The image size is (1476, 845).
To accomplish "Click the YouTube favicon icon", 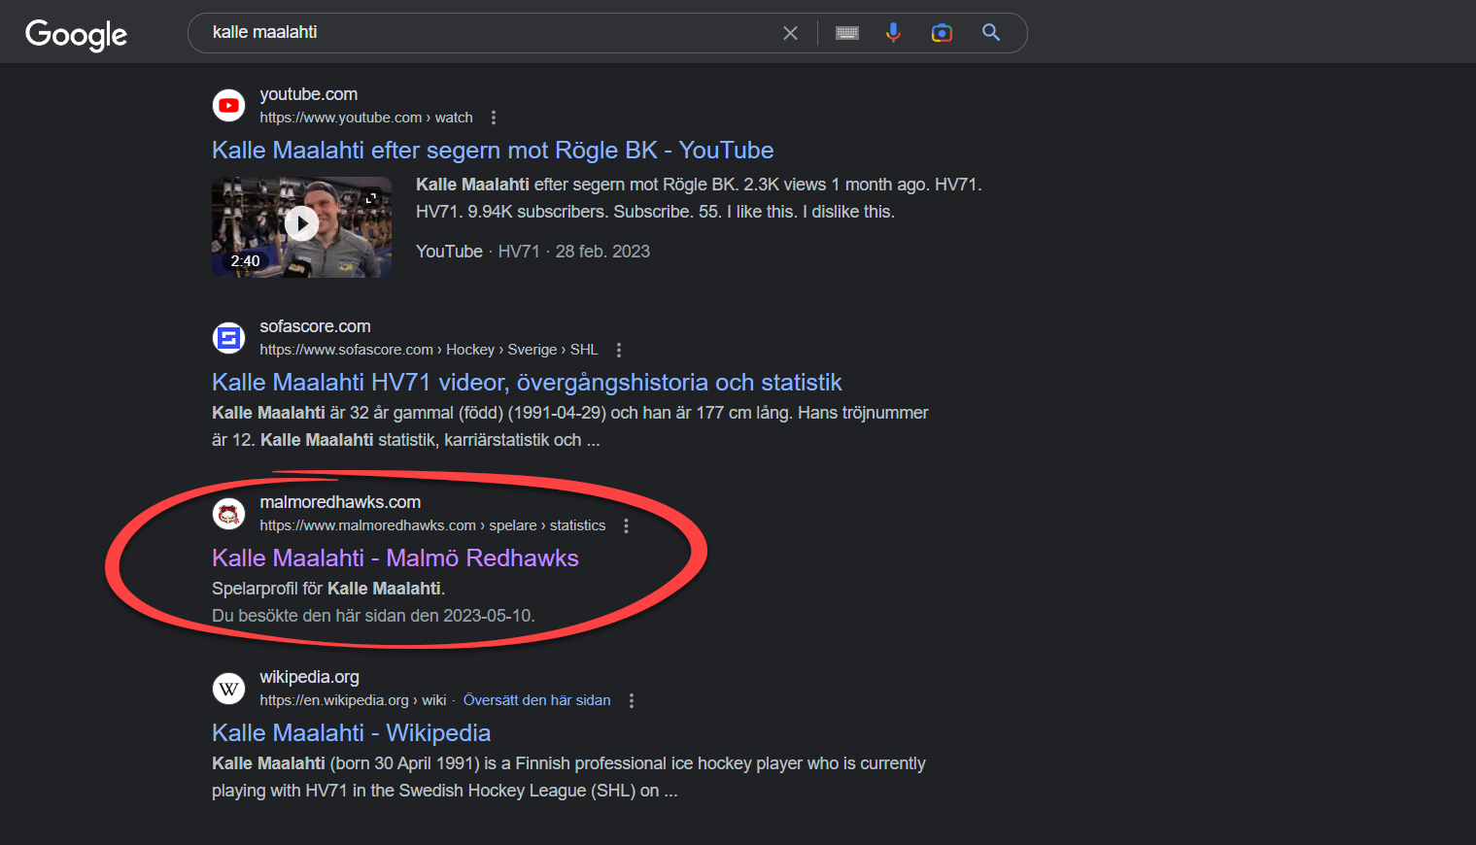I will tap(229, 106).
